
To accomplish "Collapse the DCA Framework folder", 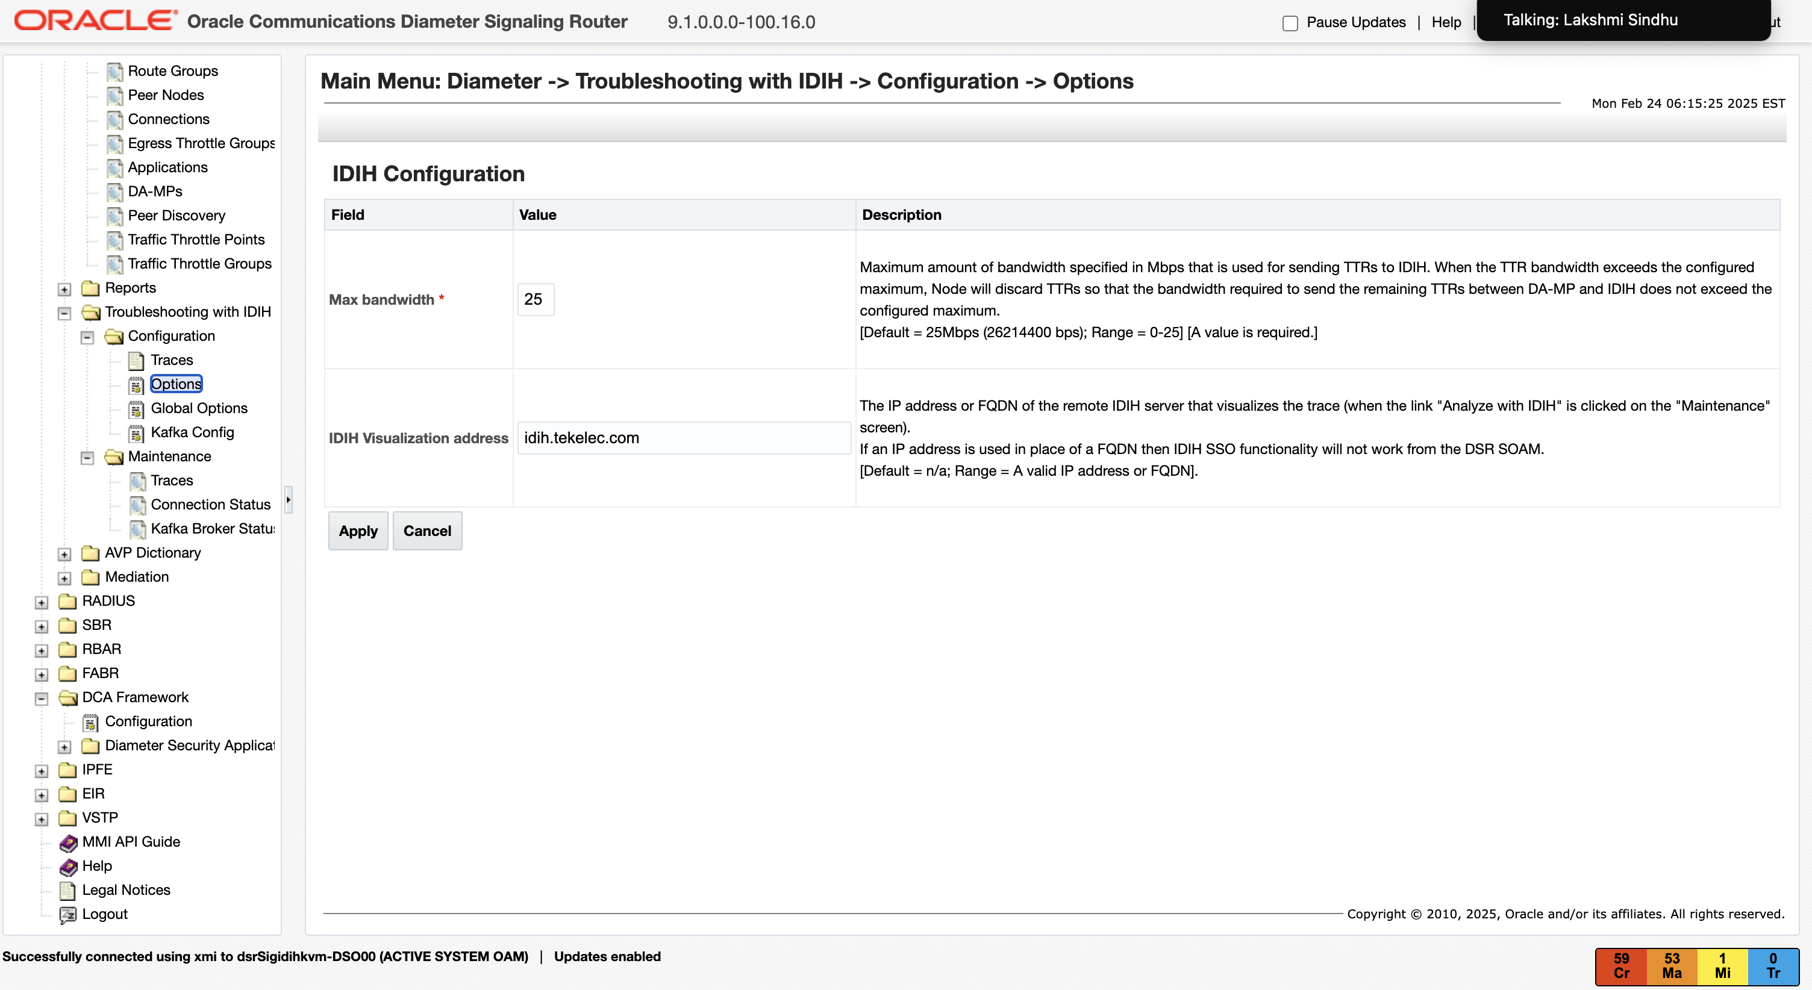I will tap(42, 698).
